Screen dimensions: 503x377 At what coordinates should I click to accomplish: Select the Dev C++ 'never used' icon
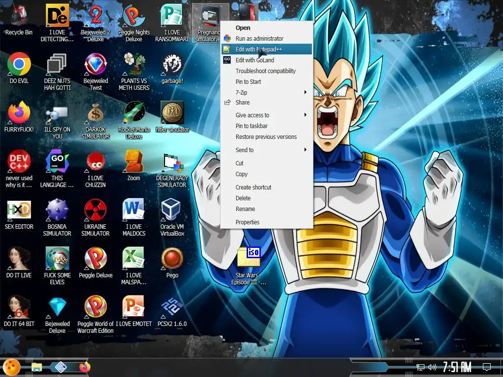click(19, 169)
